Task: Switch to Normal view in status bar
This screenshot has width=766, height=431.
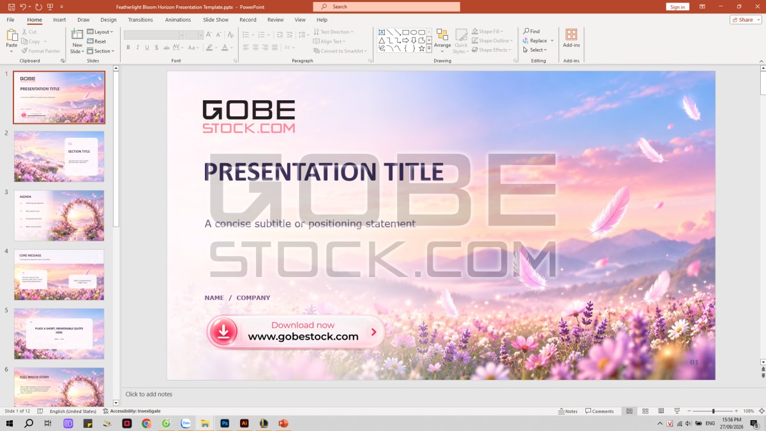Action: (629, 411)
